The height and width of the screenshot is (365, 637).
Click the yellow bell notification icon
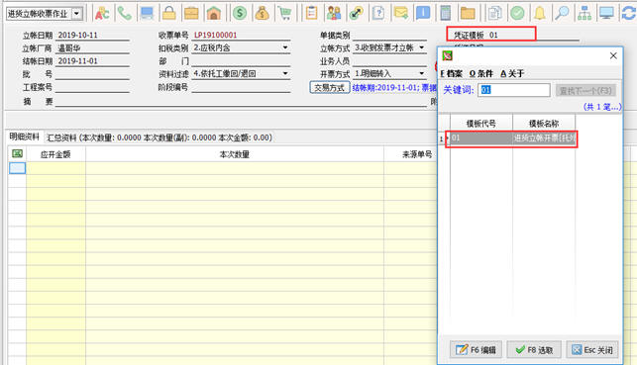[540, 14]
